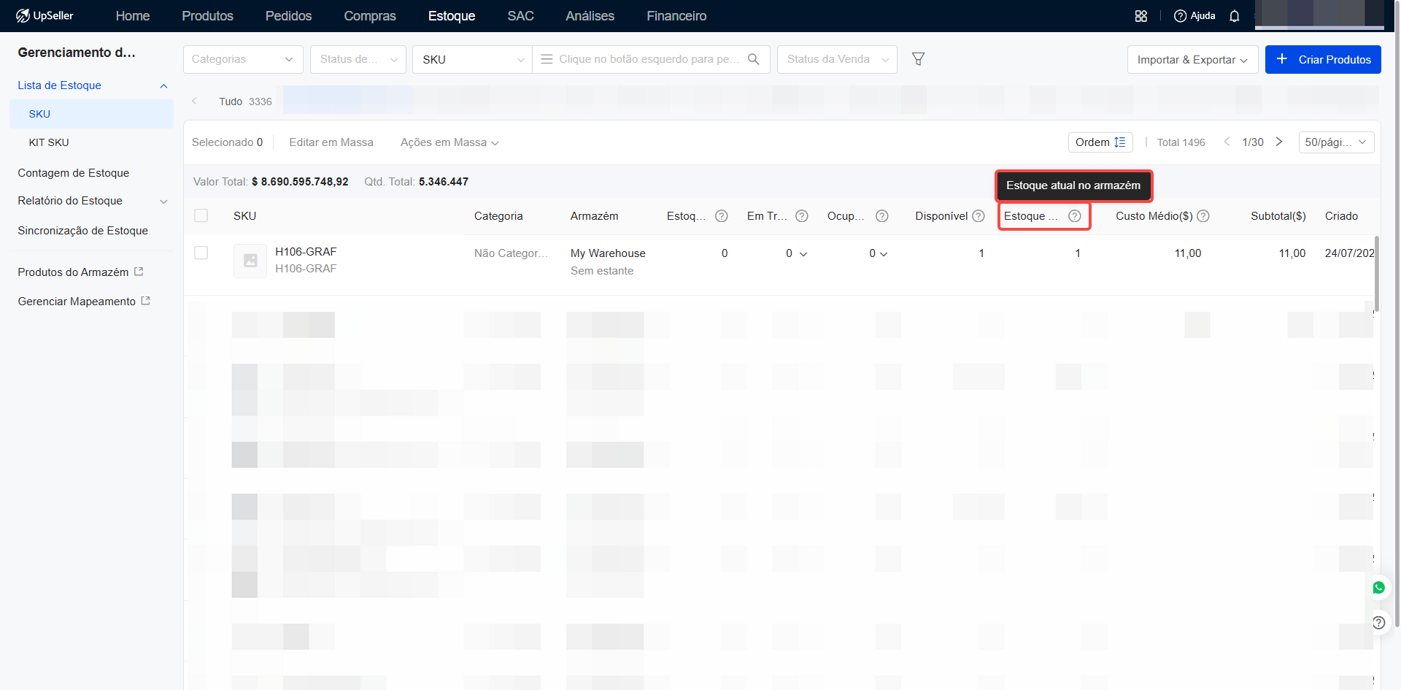Click tab bar left arrow before Tudo
This screenshot has height=690, width=1401.
(194, 101)
